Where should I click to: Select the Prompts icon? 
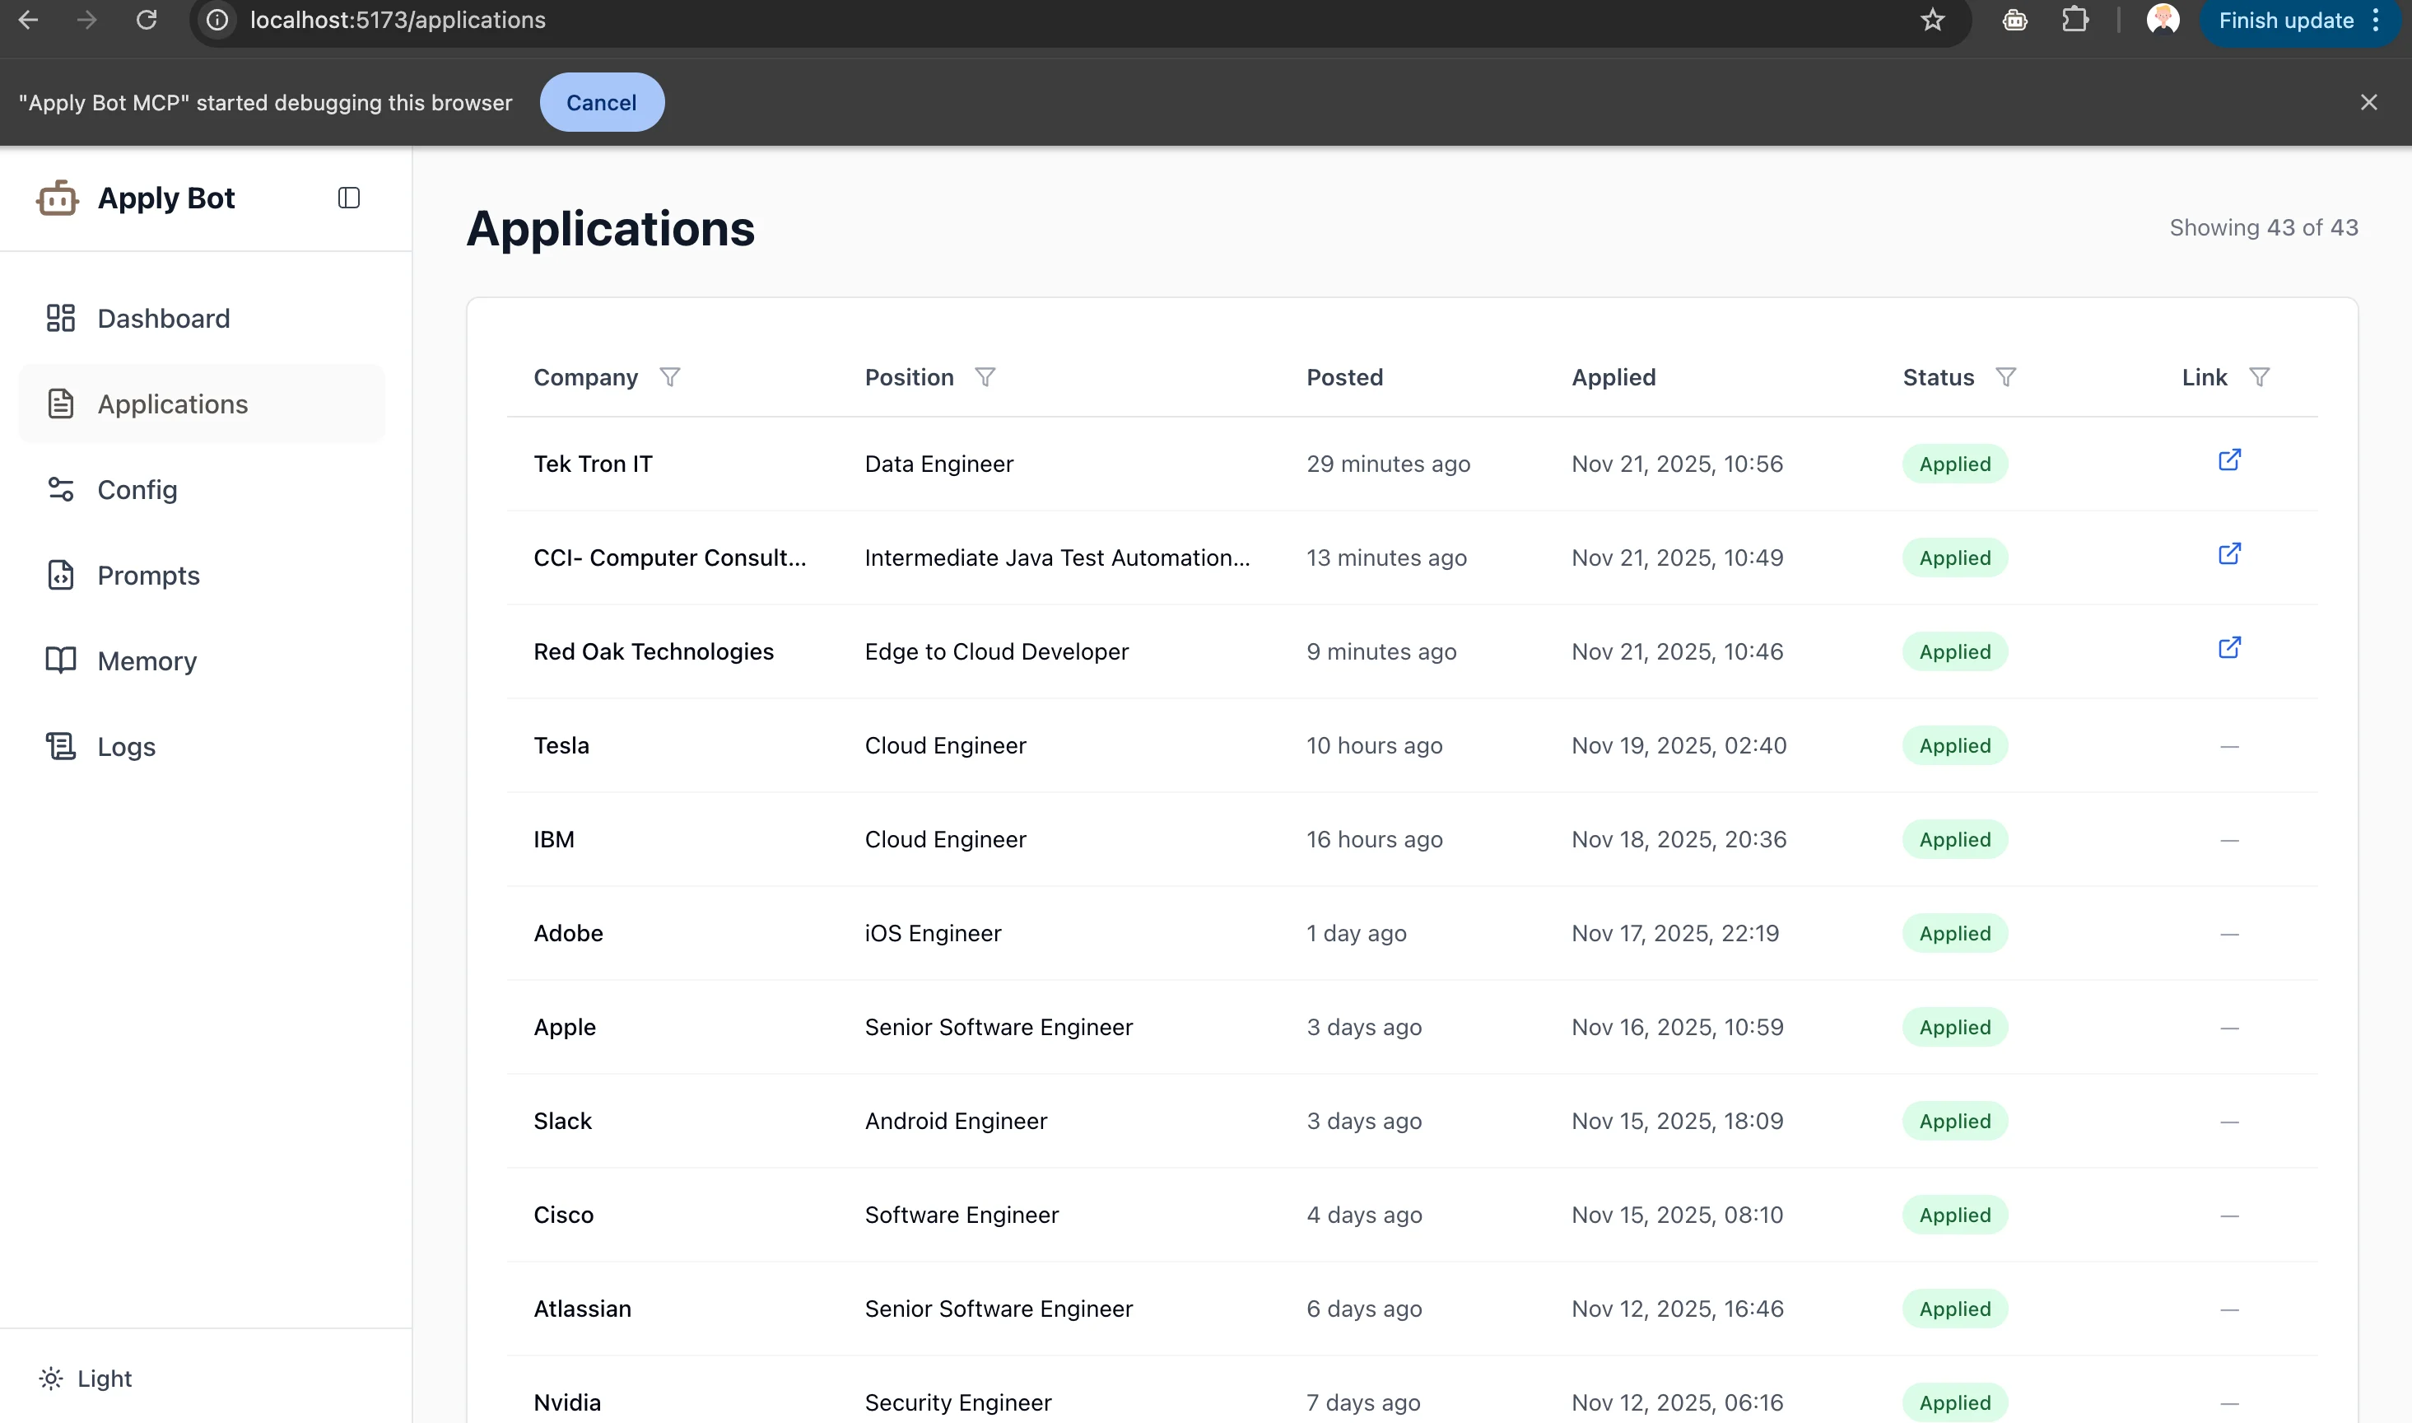[x=60, y=574]
